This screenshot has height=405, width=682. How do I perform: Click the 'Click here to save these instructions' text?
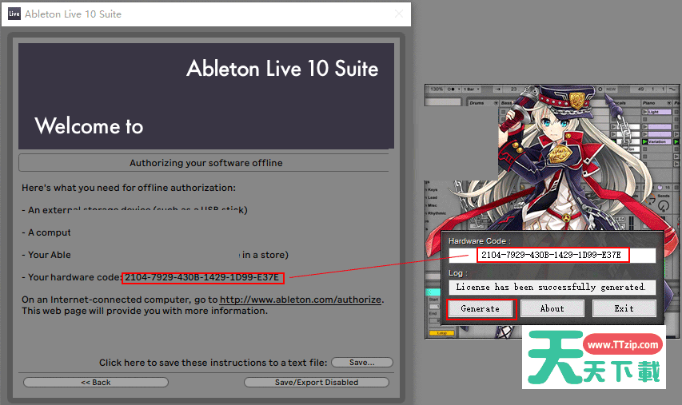[213, 363]
